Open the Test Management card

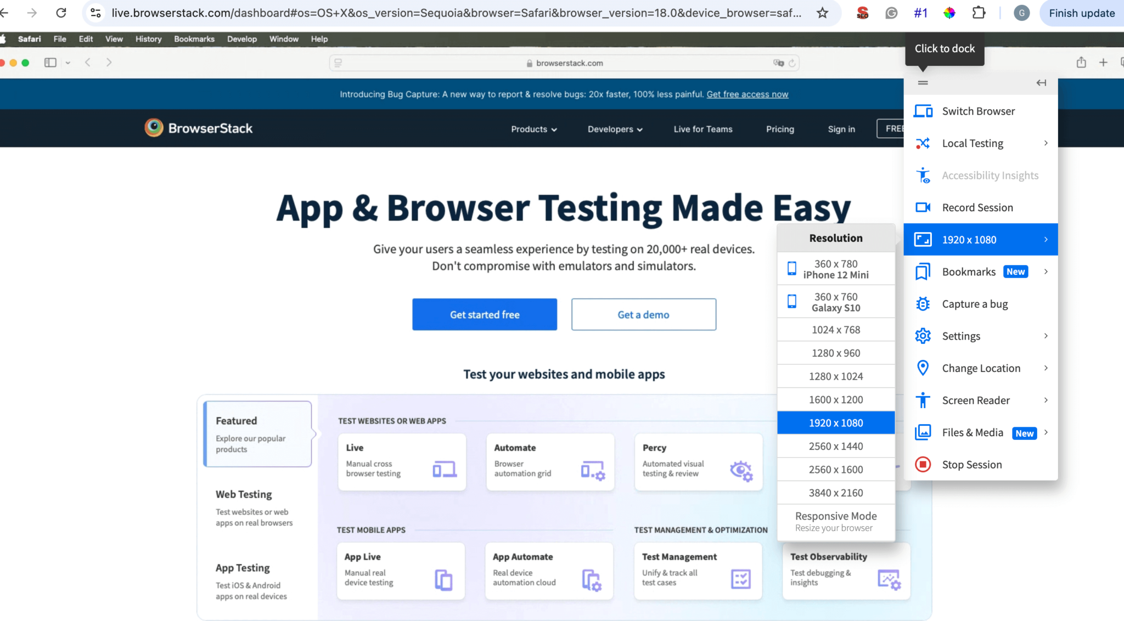pos(698,571)
